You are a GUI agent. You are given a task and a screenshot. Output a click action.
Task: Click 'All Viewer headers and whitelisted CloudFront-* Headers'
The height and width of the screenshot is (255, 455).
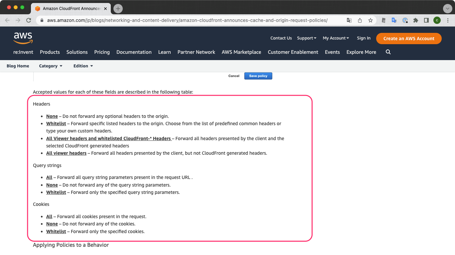[109, 138]
